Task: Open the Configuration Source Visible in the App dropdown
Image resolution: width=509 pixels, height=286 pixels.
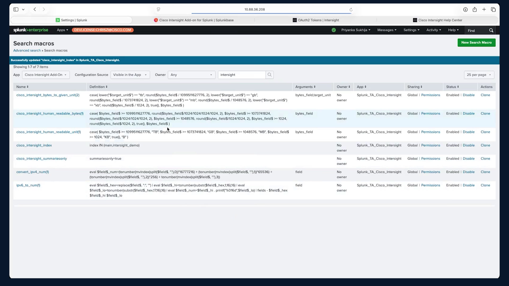Action: (x=130, y=75)
